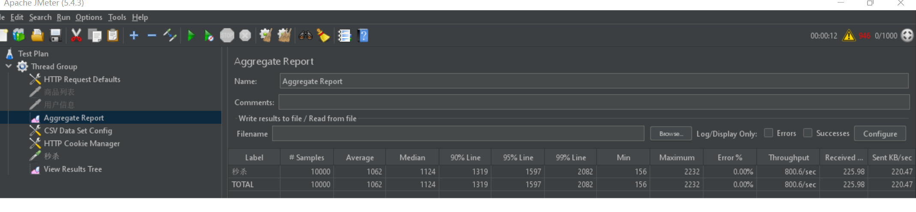
Task: Sort by the Label column header
Action: tap(254, 157)
